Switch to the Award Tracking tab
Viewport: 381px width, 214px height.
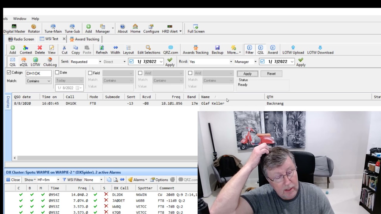(85, 39)
